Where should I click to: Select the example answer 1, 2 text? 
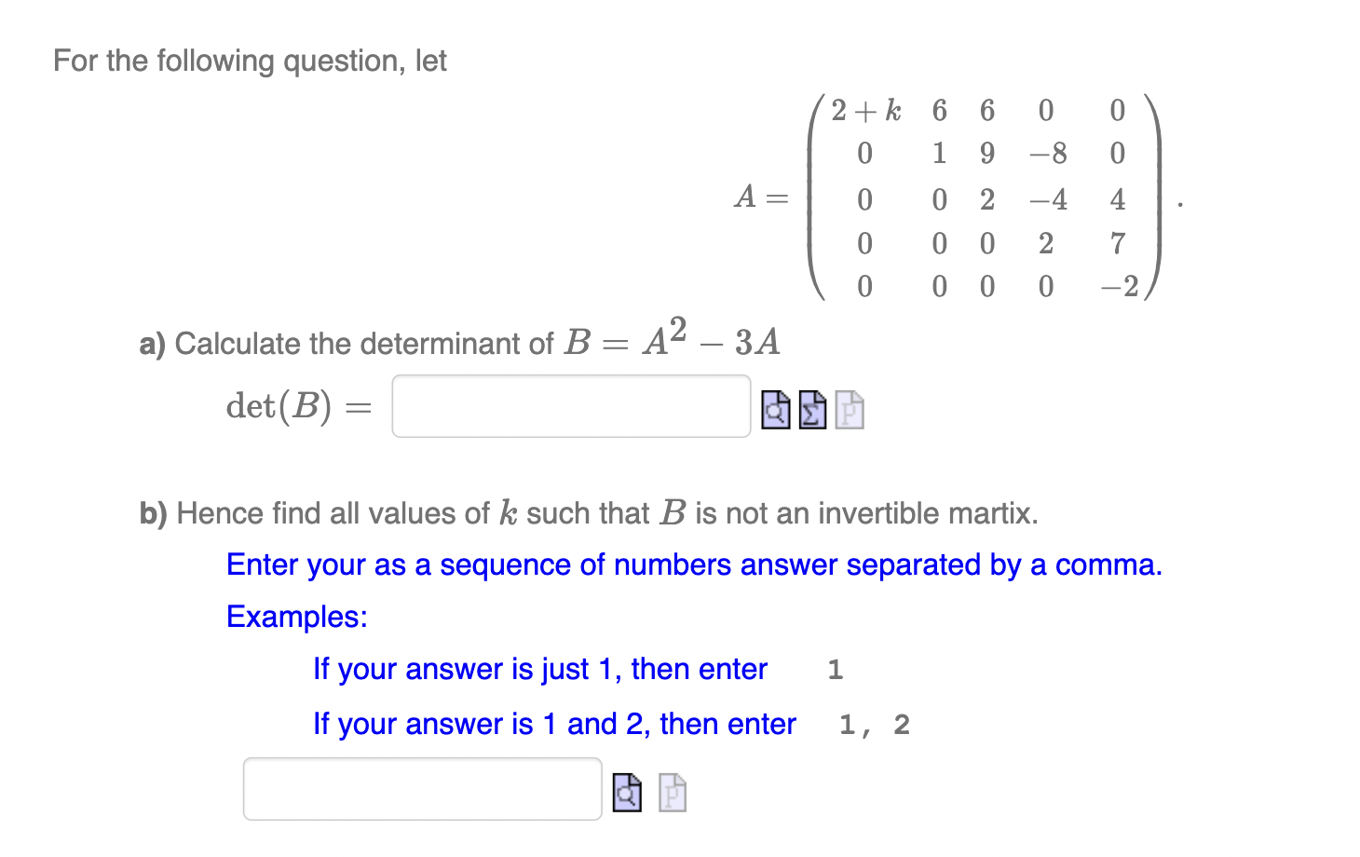pos(872,724)
